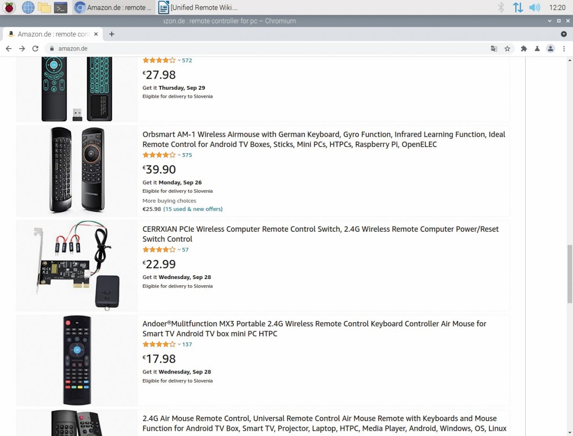Expand rating breakdown beside 137 reviews
573x436 pixels.
tap(179, 344)
